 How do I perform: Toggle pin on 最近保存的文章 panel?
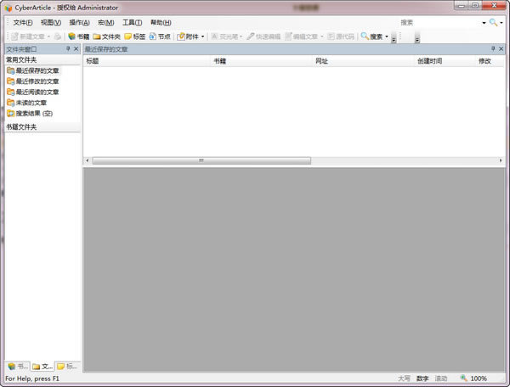pos(492,49)
